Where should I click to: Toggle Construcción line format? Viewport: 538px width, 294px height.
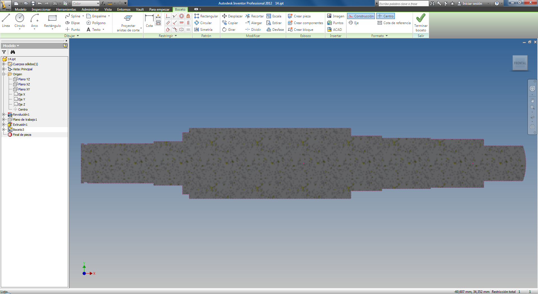tap(361, 16)
